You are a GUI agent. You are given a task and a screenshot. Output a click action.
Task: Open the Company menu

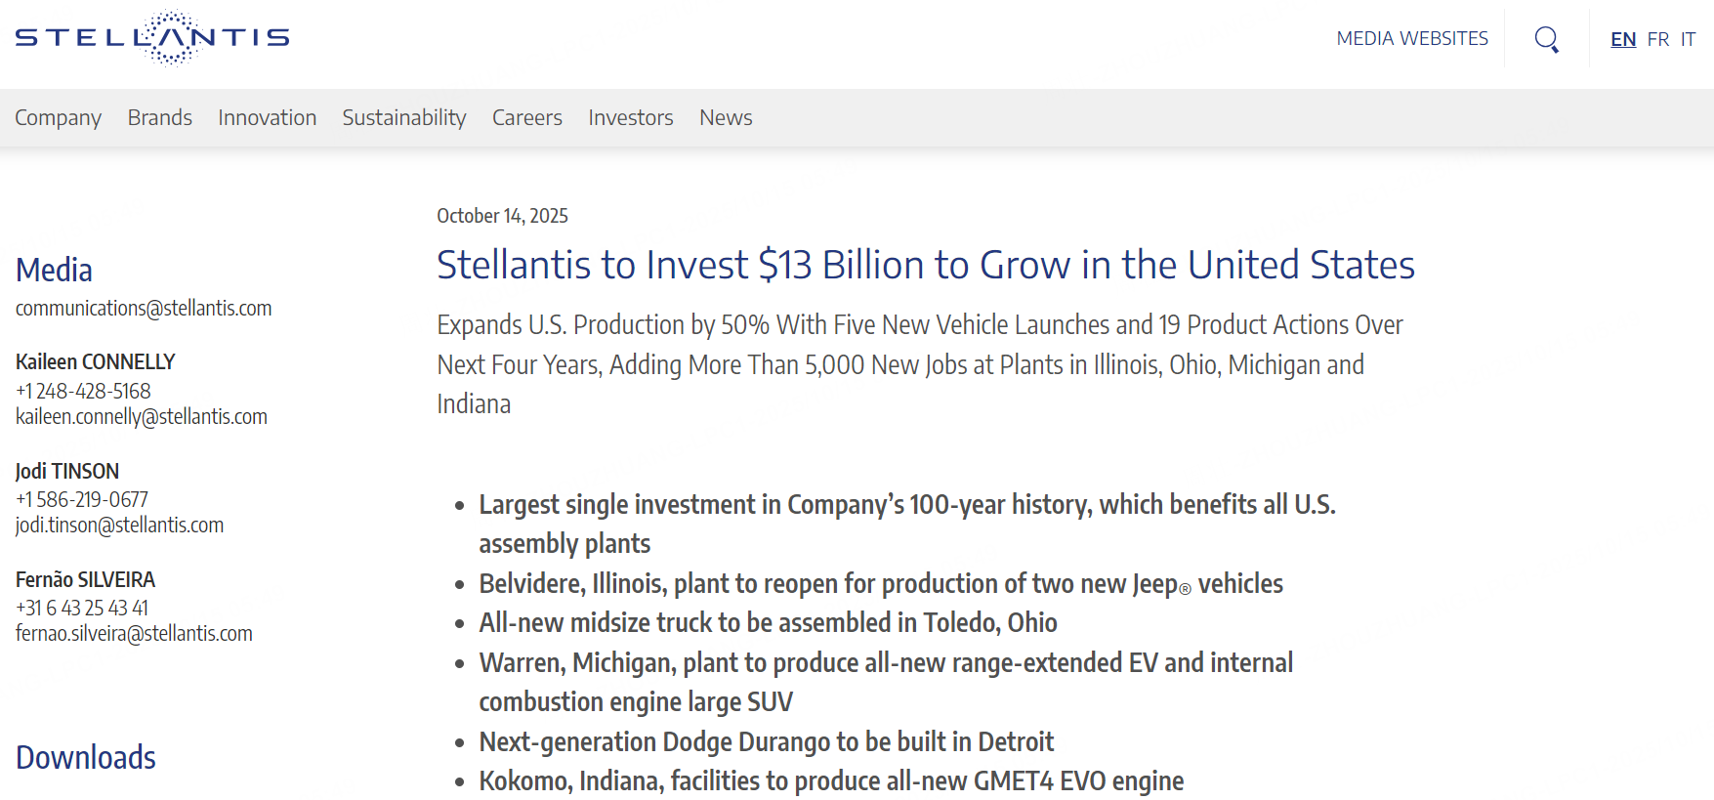pyautogui.click(x=58, y=118)
